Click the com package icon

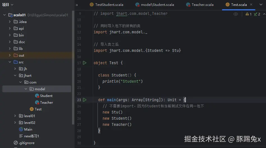(x=26, y=82)
